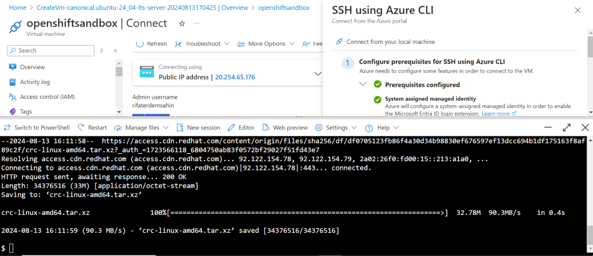Favorite openshiftsandbox with the star icon
This screenshot has height=256, width=593.
(x=182, y=23)
